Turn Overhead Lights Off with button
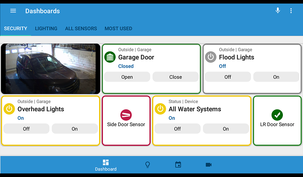 (x=26, y=129)
